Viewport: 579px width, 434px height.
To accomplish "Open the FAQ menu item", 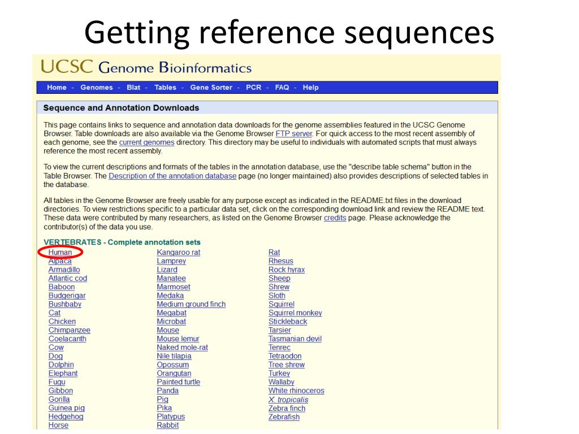I will pos(282,88).
